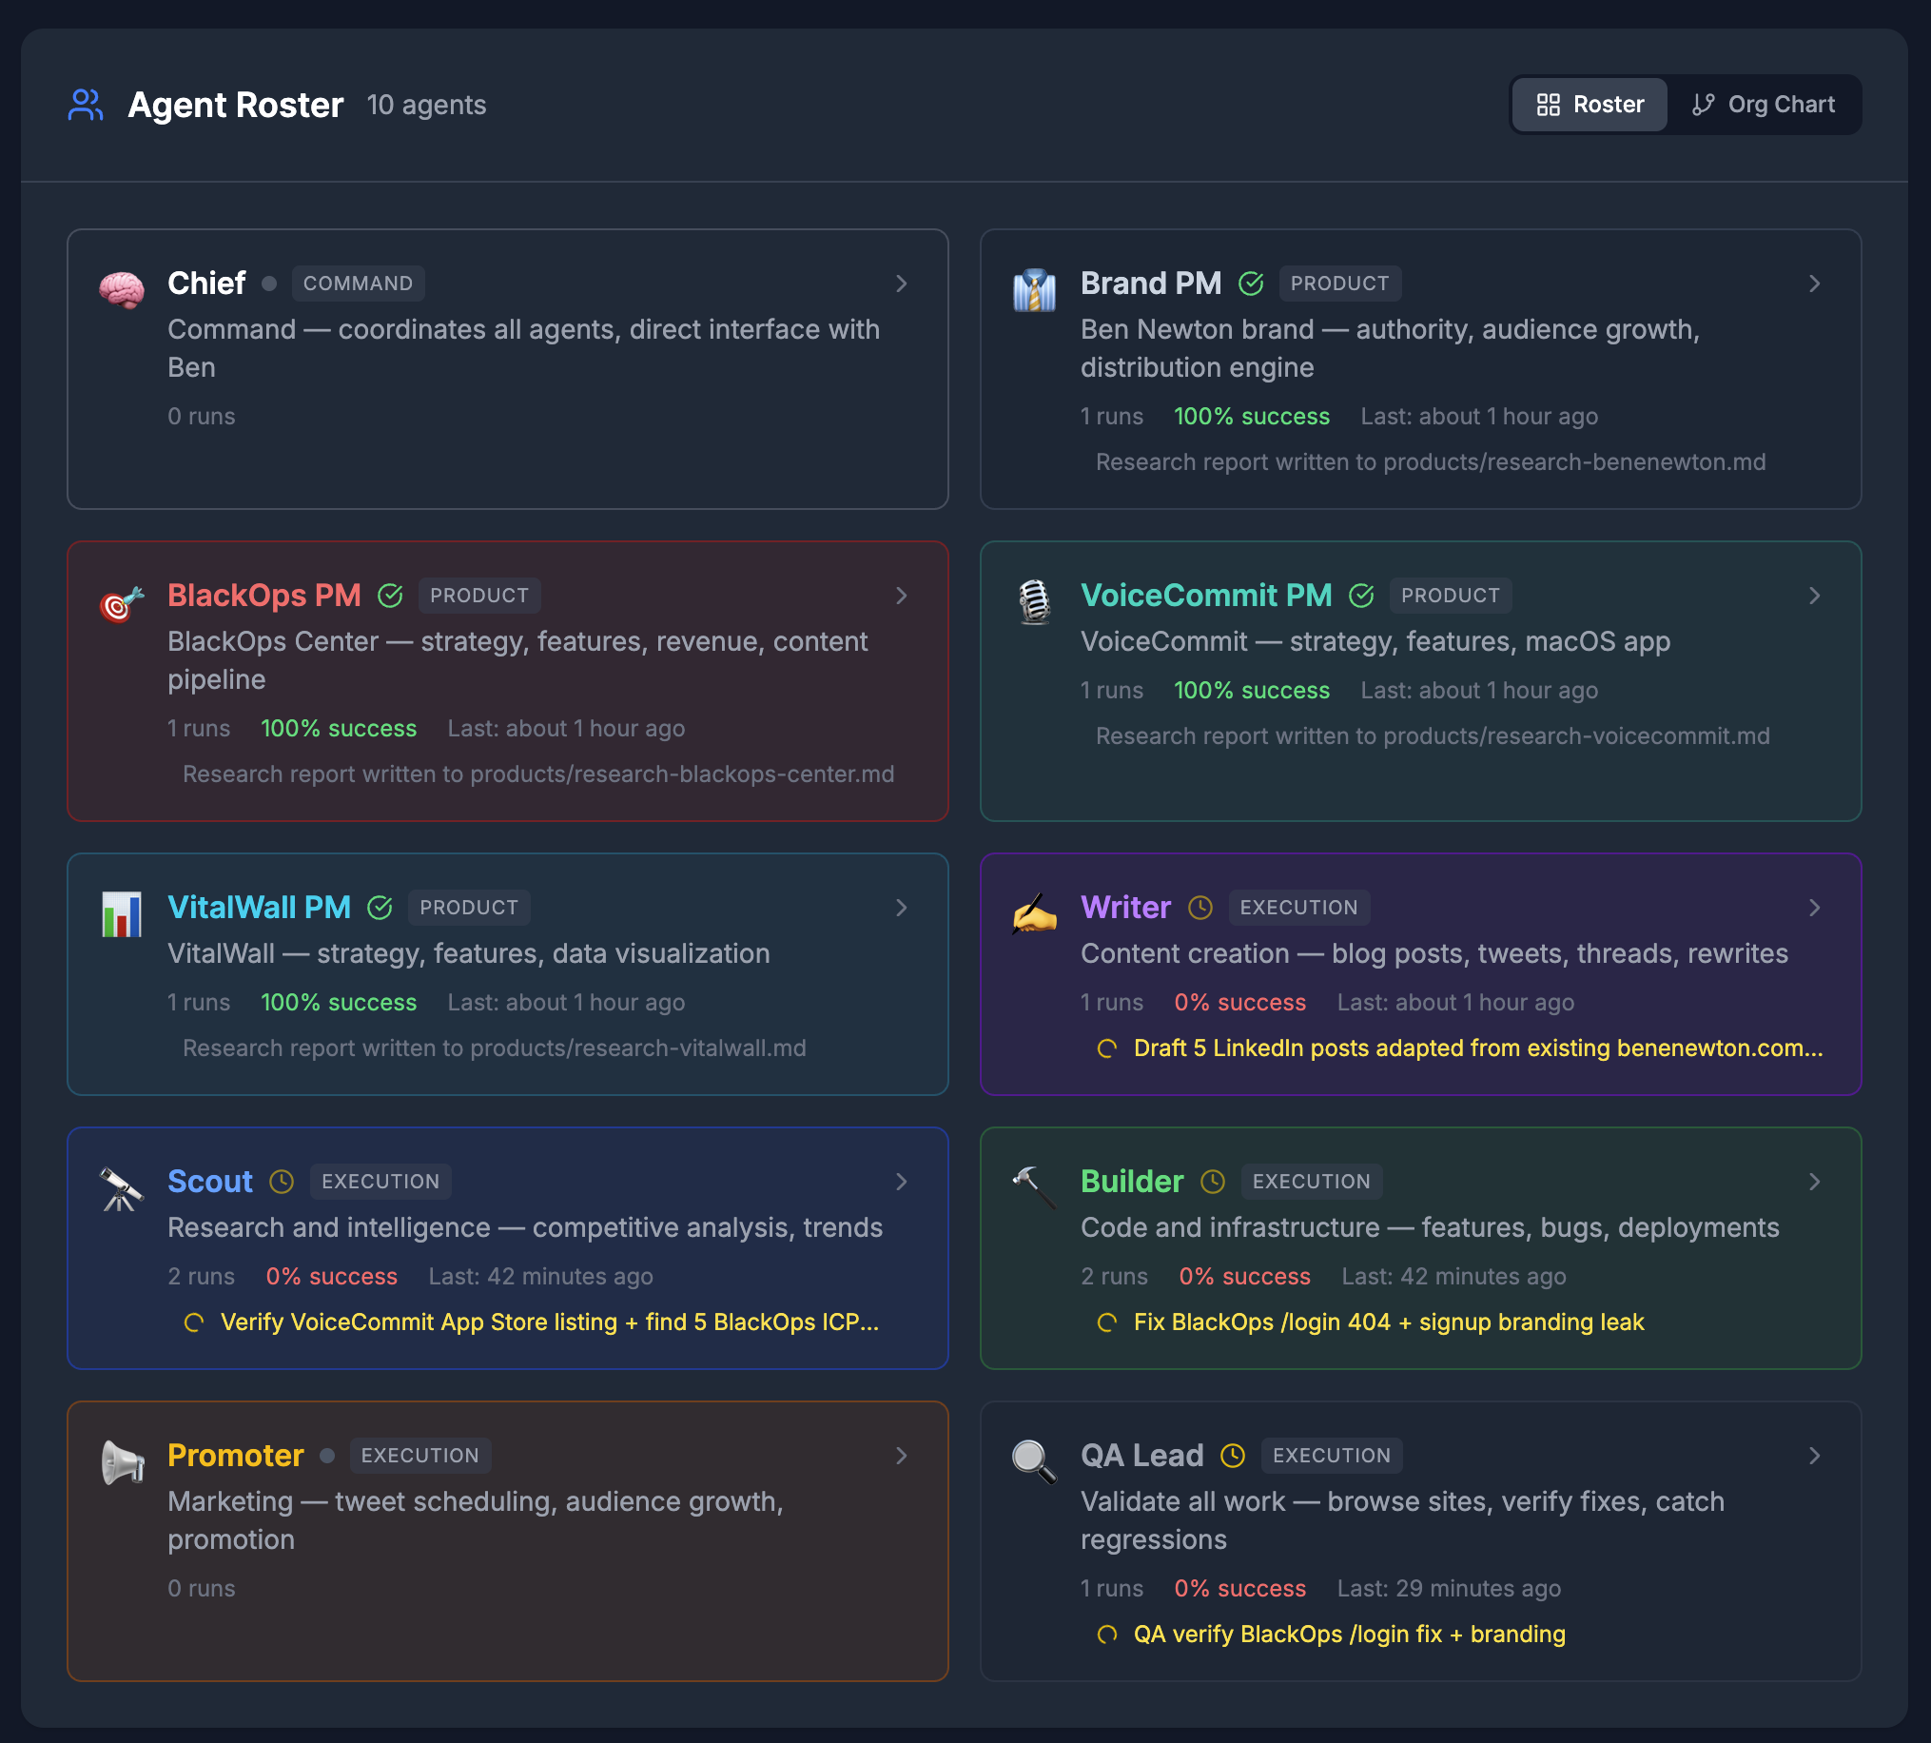Image resolution: width=1931 pixels, height=1743 pixels.
Task: Click the telescope icon for Scout
Action: pos(122,1187)
